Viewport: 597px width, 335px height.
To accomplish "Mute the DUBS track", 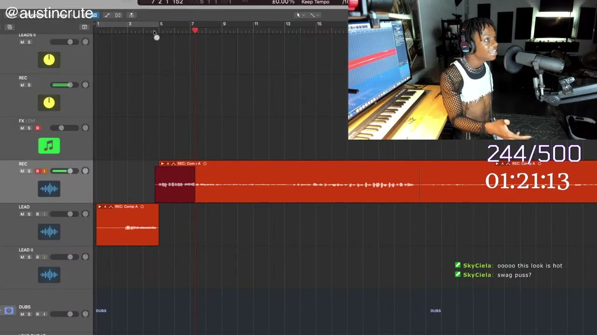I will coord(22,315).
